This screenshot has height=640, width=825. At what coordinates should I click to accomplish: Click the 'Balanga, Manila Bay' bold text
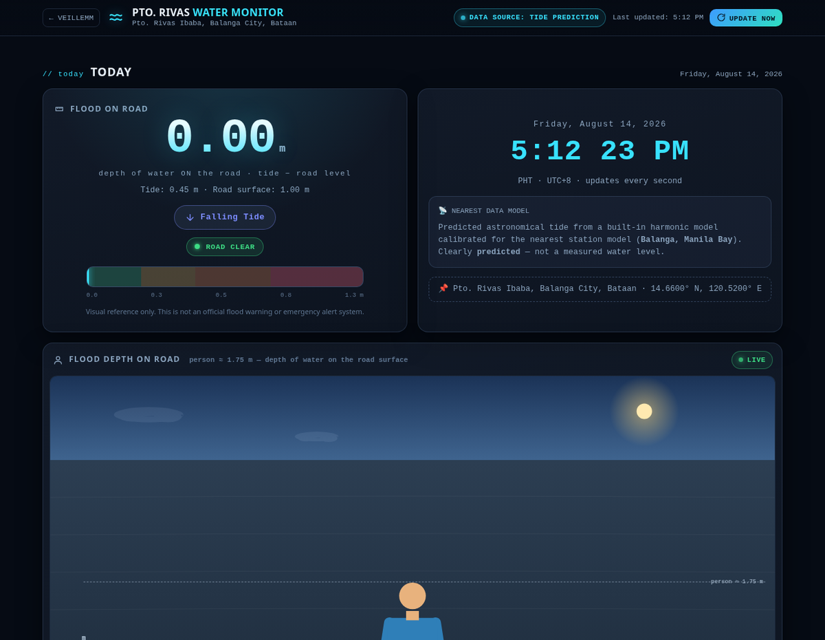pos(687,239)
